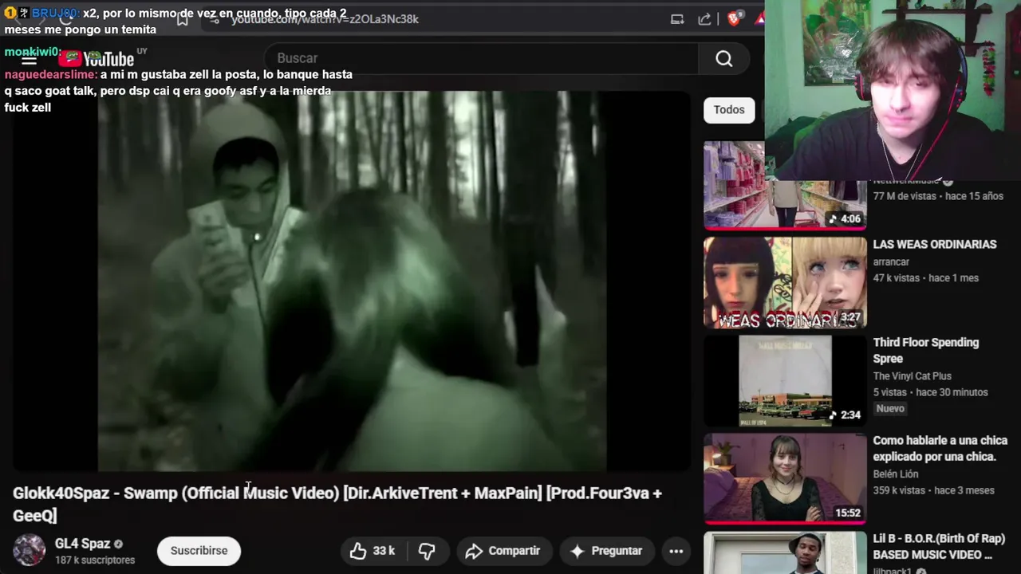
Task: Click the bookmark icon in browser bar
Action: (x=183, y=19)
